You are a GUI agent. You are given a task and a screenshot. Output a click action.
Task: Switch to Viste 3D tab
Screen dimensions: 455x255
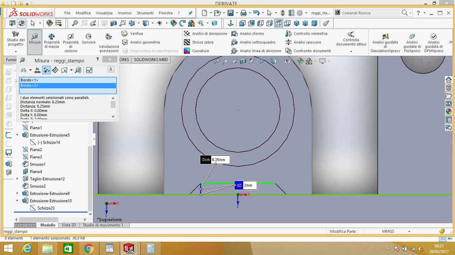click(69, 225)
